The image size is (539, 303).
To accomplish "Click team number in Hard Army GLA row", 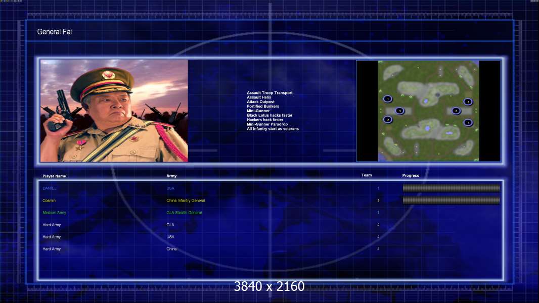I will tap(378, 225).
